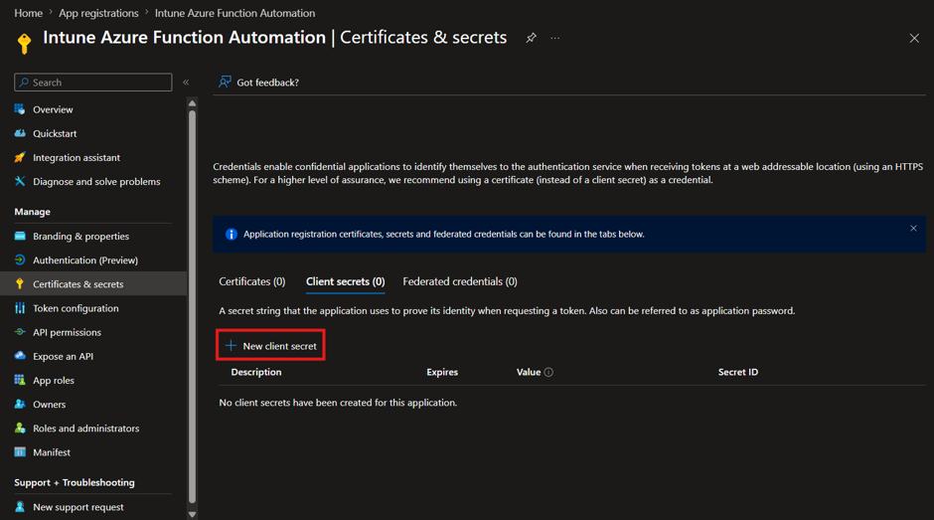This screenshot has height=520, width=934.
Task: Click the Expose an API cloud icon
Action: pos(20,356)
